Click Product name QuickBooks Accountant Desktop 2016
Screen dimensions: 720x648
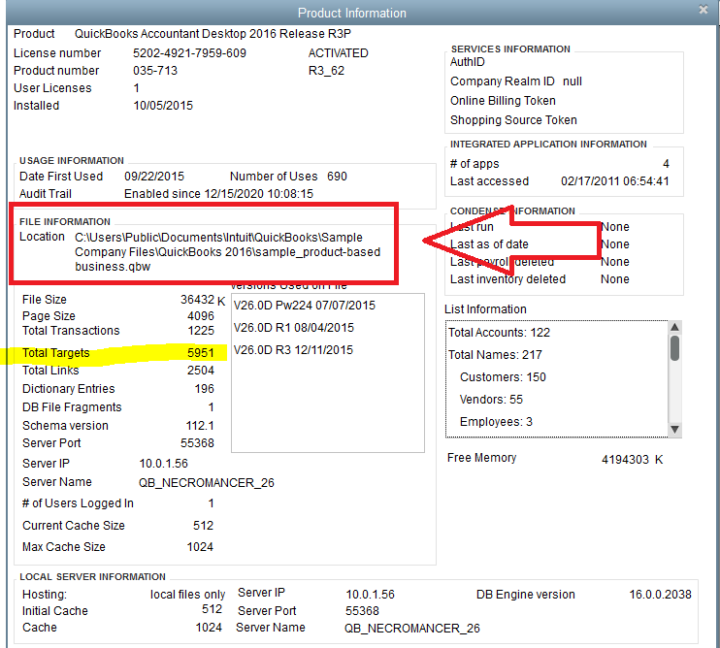(213, 34)
